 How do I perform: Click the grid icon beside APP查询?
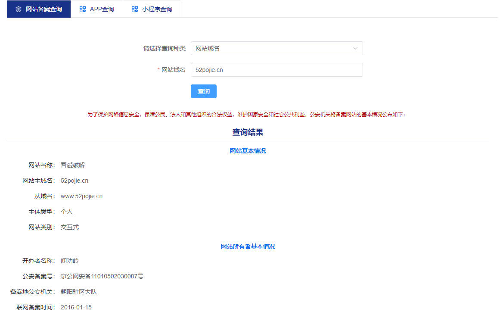pos(83,9)
